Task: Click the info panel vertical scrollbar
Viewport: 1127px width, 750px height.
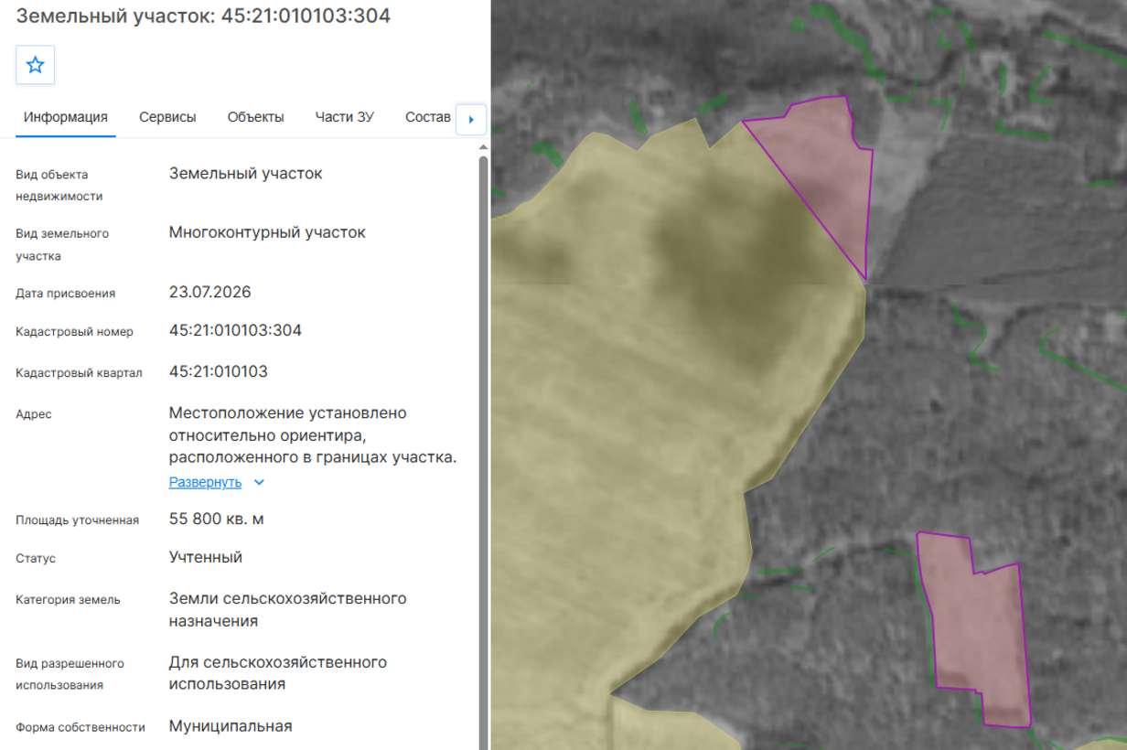Action: (x=484, y=452)
